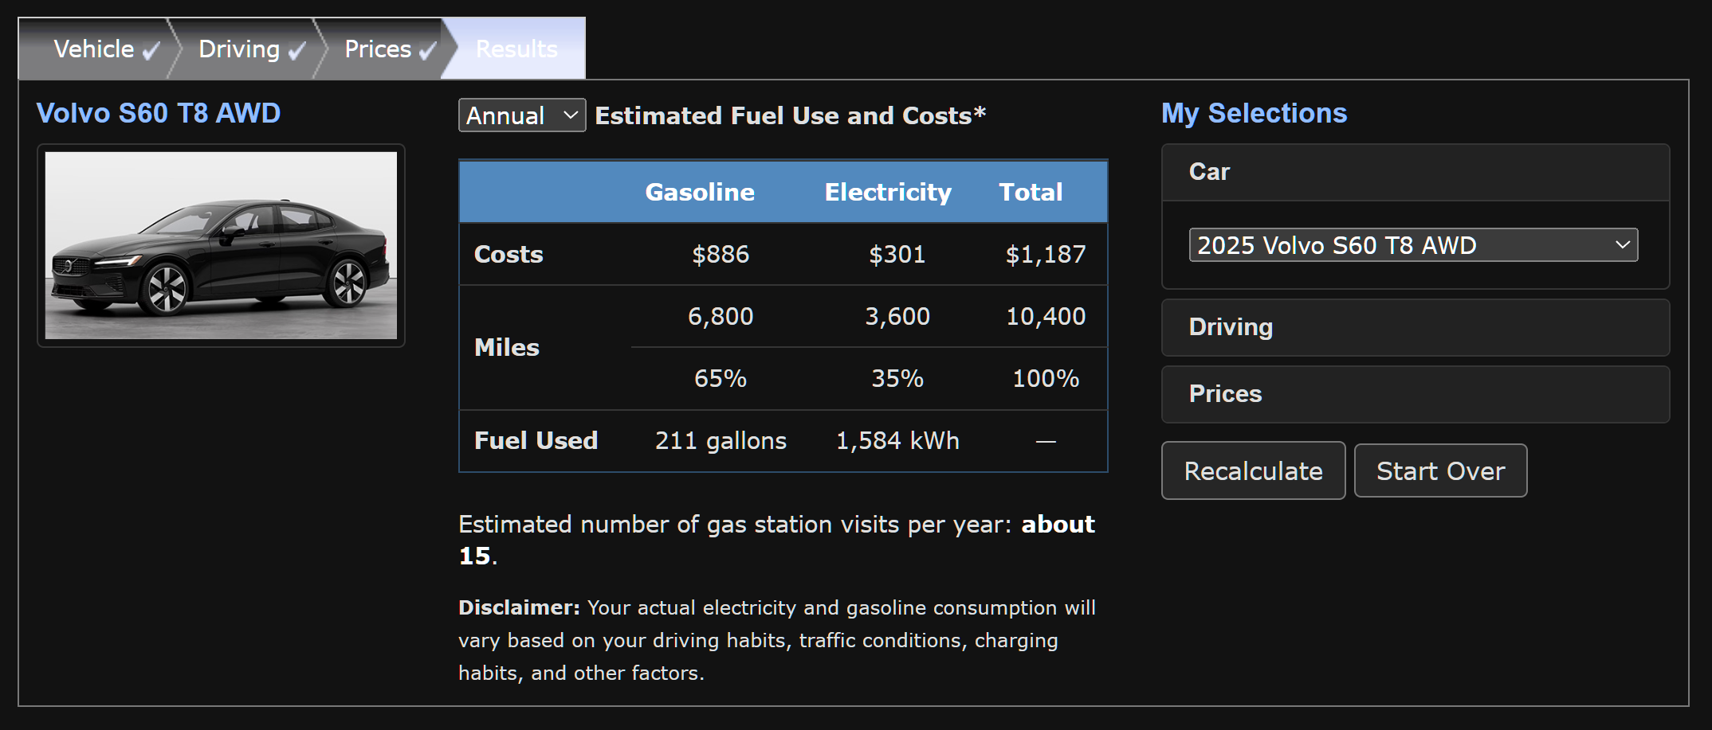Click the Costs row label
This screenshot has height=730, width=1712.
(508, 254)
